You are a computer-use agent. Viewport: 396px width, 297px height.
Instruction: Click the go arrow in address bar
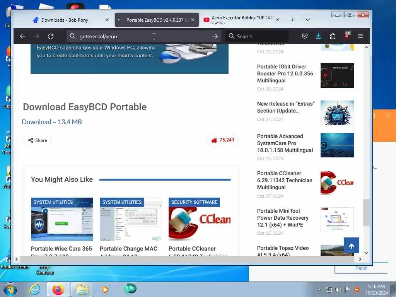pos(215,36)
